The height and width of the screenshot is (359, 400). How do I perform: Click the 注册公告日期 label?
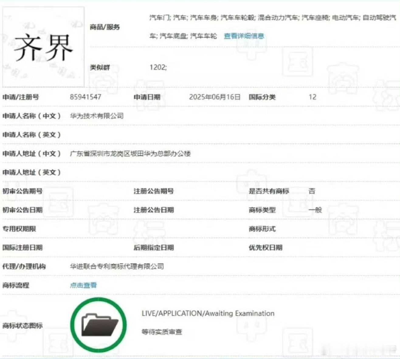pos(154,210)
